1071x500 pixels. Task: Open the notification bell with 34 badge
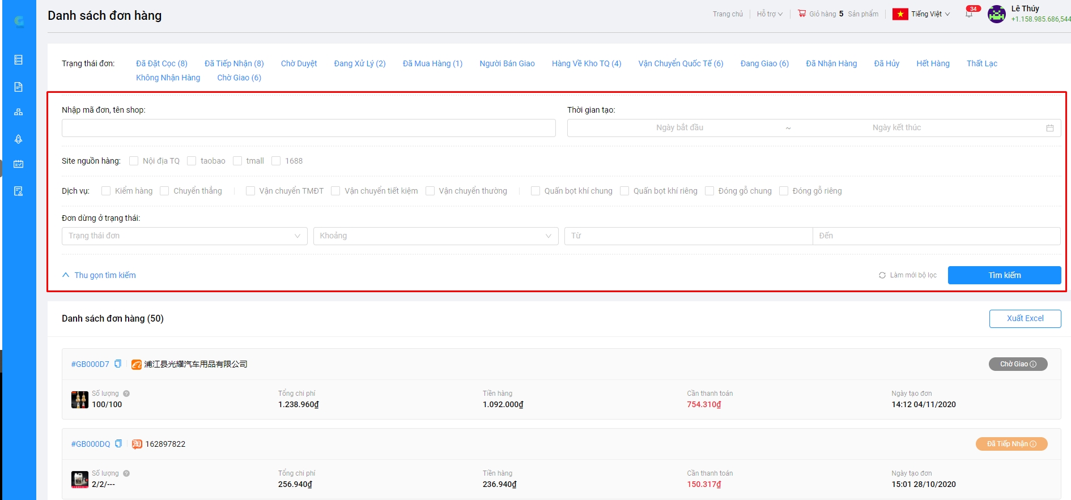coord(970,14)
